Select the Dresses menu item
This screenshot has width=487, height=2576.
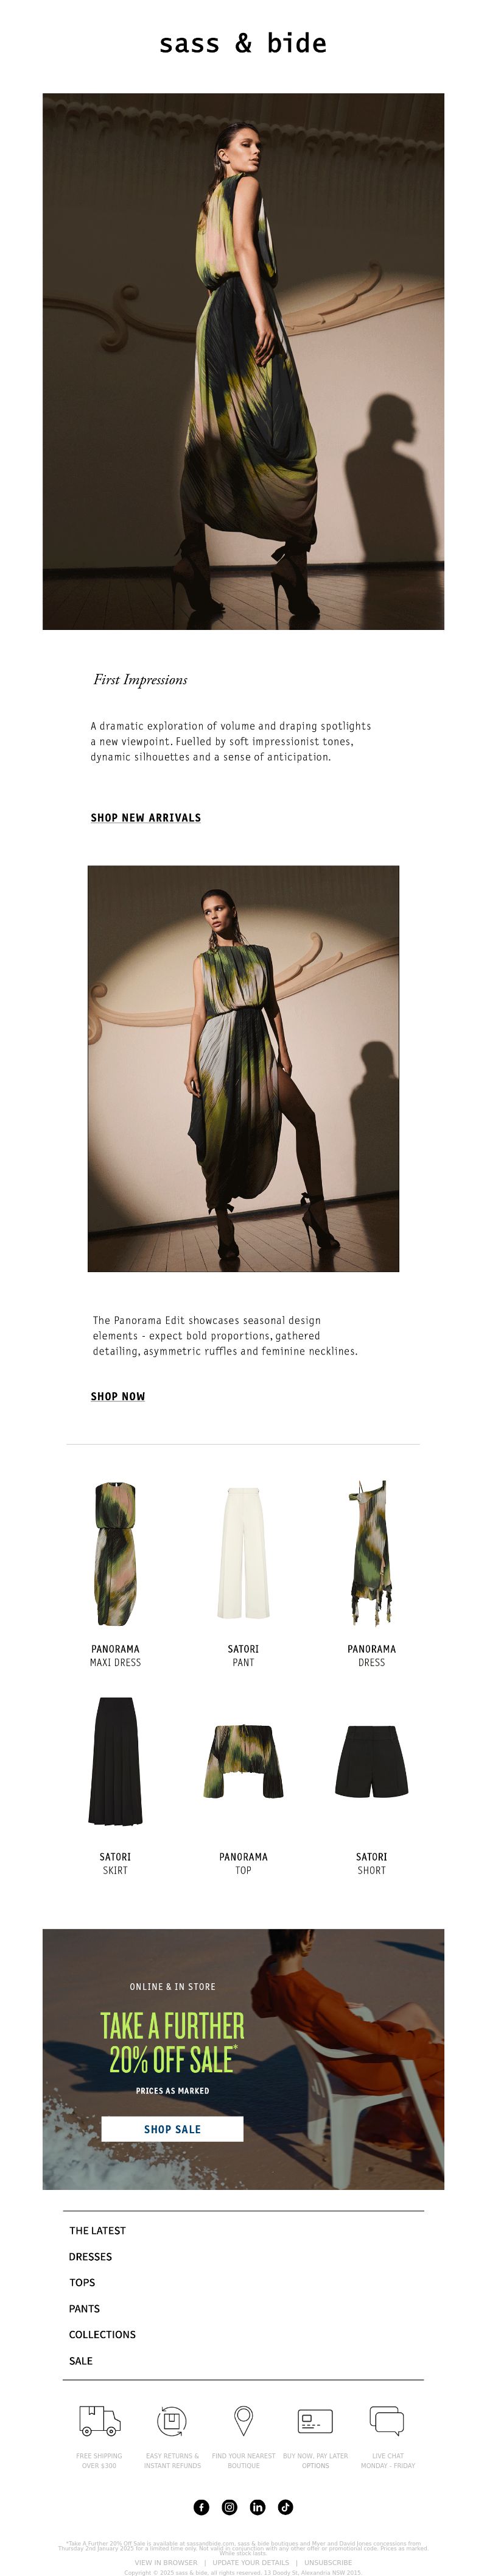(x=91, y=2257)
